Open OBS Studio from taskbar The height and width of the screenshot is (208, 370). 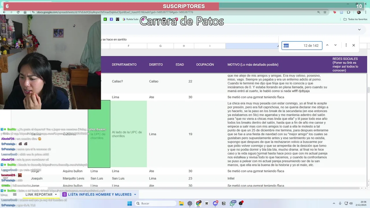click(241, 203)
